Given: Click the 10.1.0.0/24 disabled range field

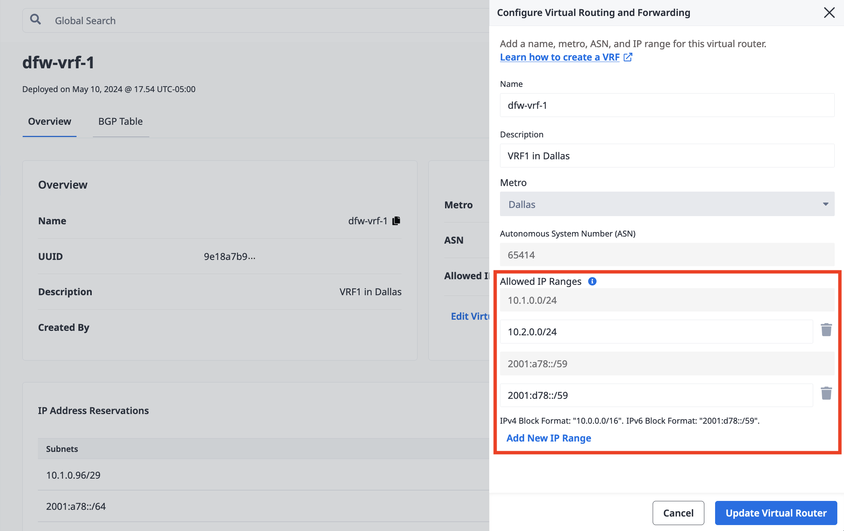Looking at the screenshot, I should coord(667,300).
